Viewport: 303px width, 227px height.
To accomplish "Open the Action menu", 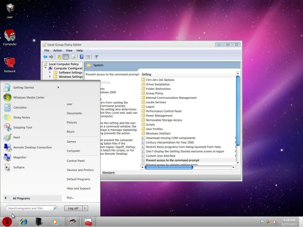I will pos(58,50).
